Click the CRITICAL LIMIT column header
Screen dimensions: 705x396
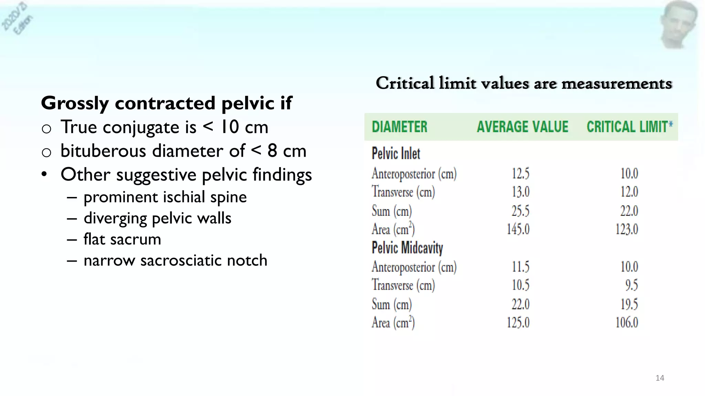(630, 127)
